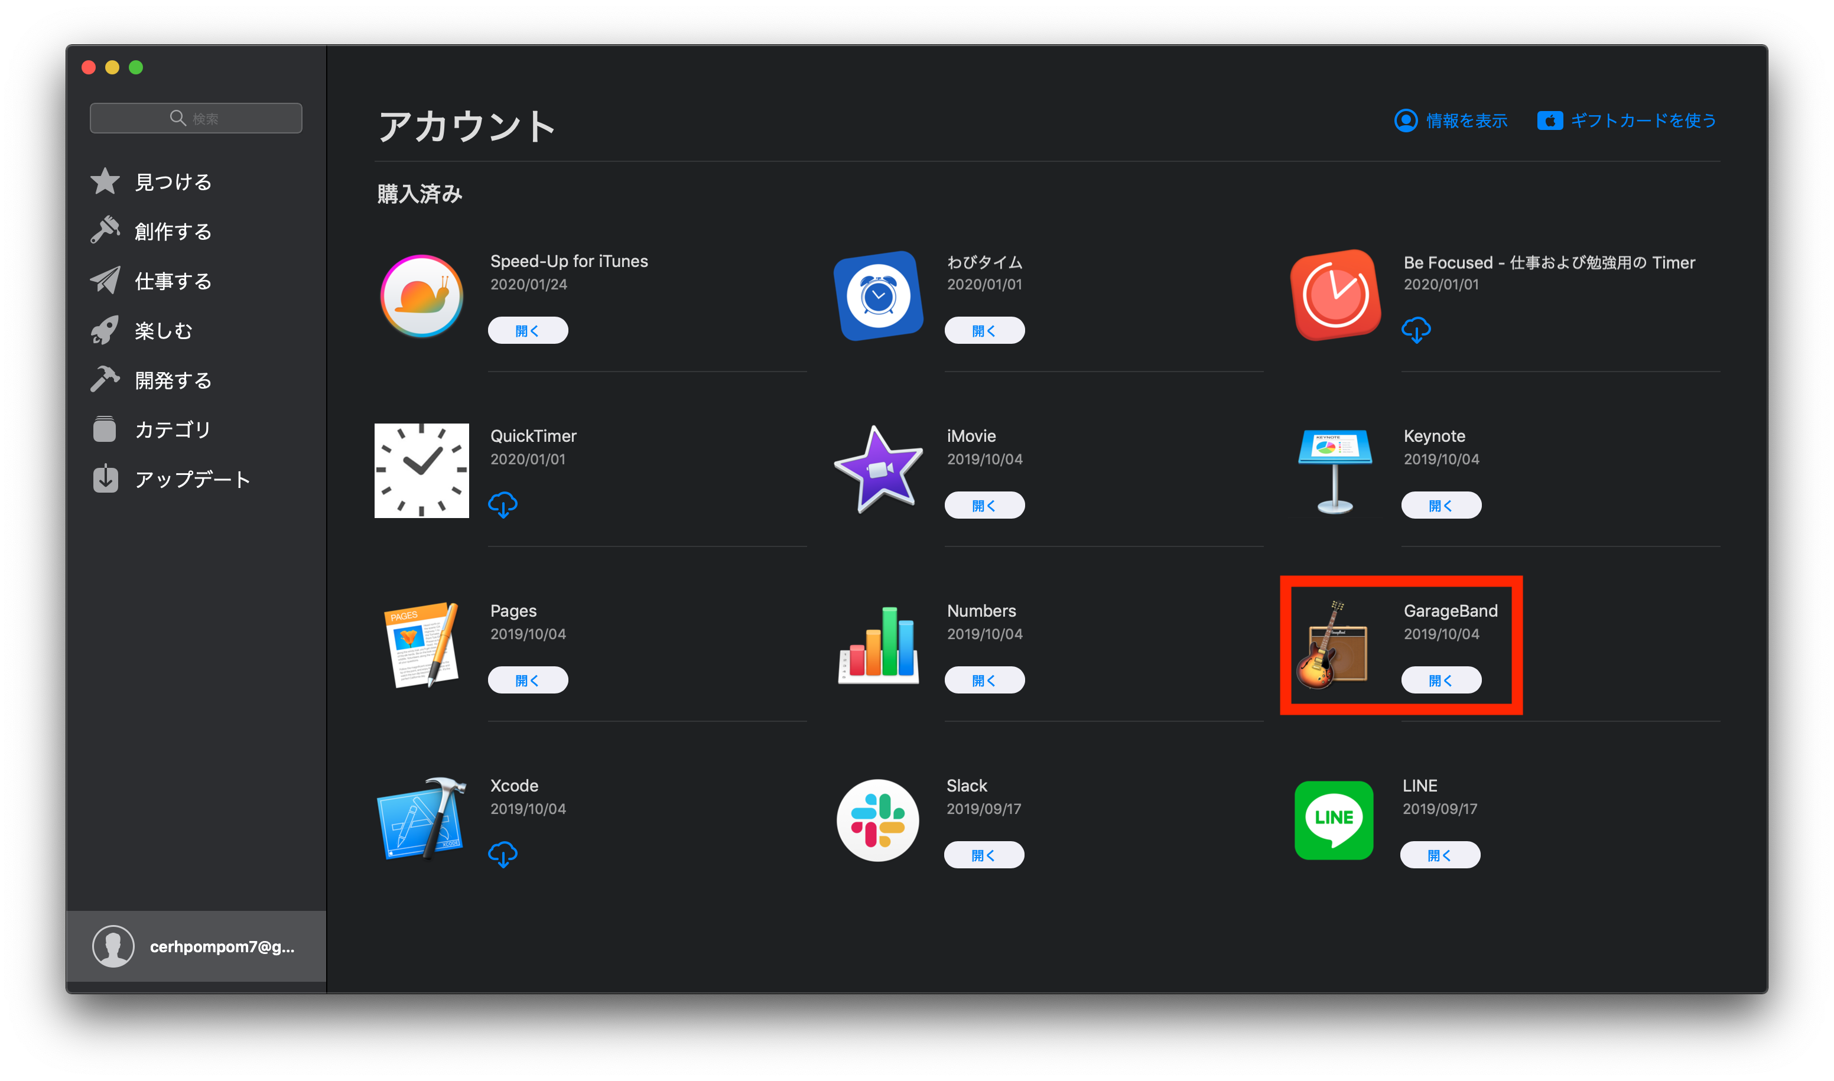Open Pages with 開く button
Screen dimensions: 1834x1081
pyautogui.click(x=528, y=680)
